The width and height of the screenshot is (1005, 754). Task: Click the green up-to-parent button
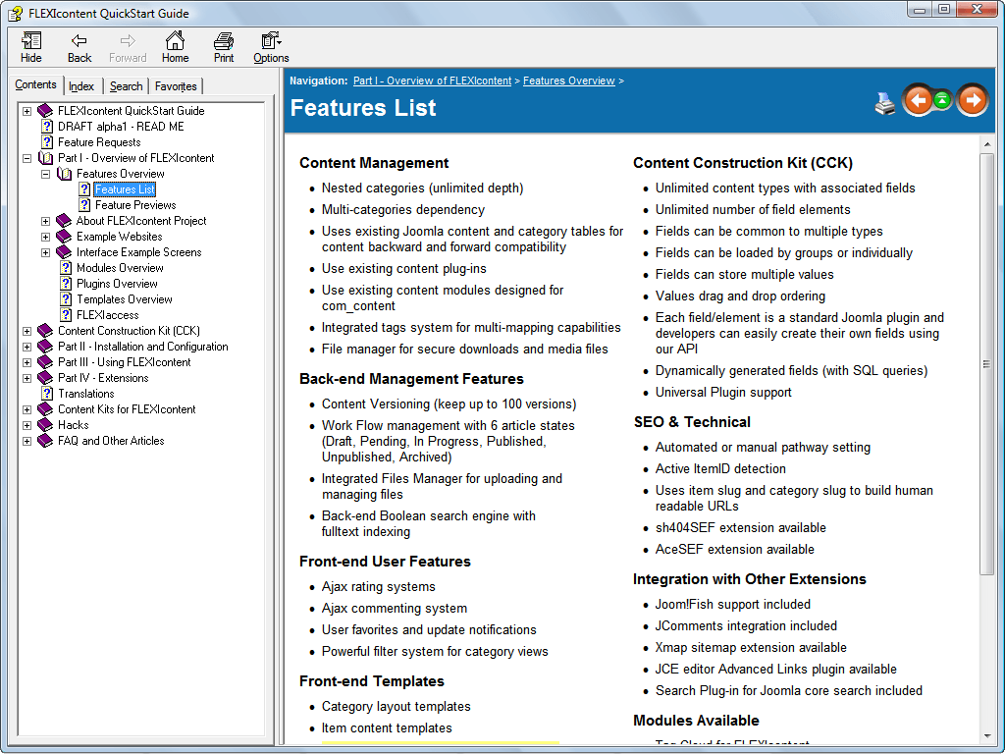pyautogui.click(x=942, y=100)
